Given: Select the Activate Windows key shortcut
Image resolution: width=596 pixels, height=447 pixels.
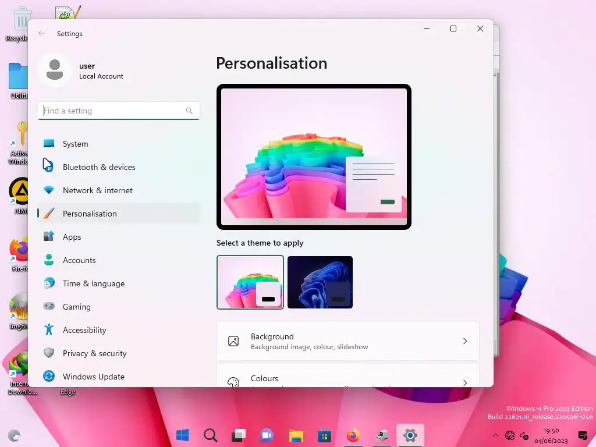Looking at the screenshot, I should pyautogui.click(x=18, y=143).
